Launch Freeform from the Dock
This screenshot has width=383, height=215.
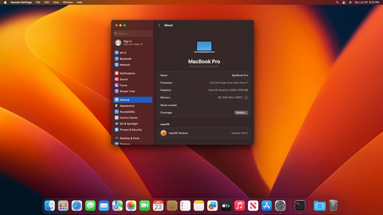[x=212, y=206]
